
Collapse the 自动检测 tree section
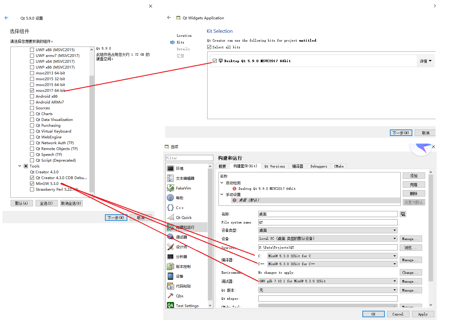coord(222,183)
